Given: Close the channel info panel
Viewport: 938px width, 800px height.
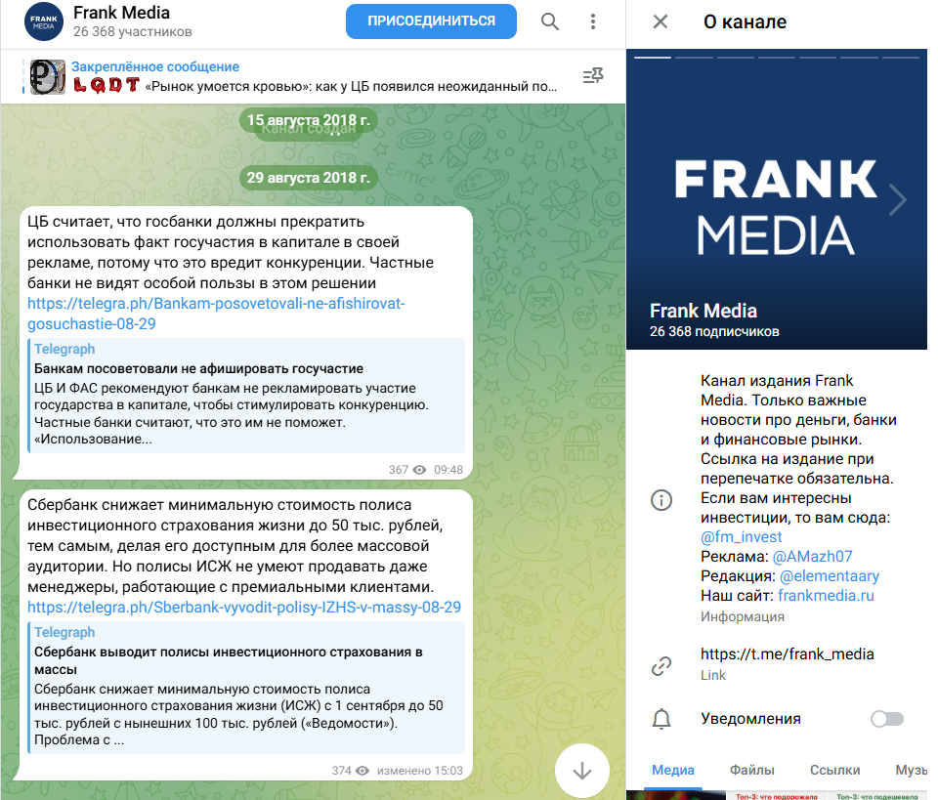Looking at the screenshot, I should coord(661,21).
